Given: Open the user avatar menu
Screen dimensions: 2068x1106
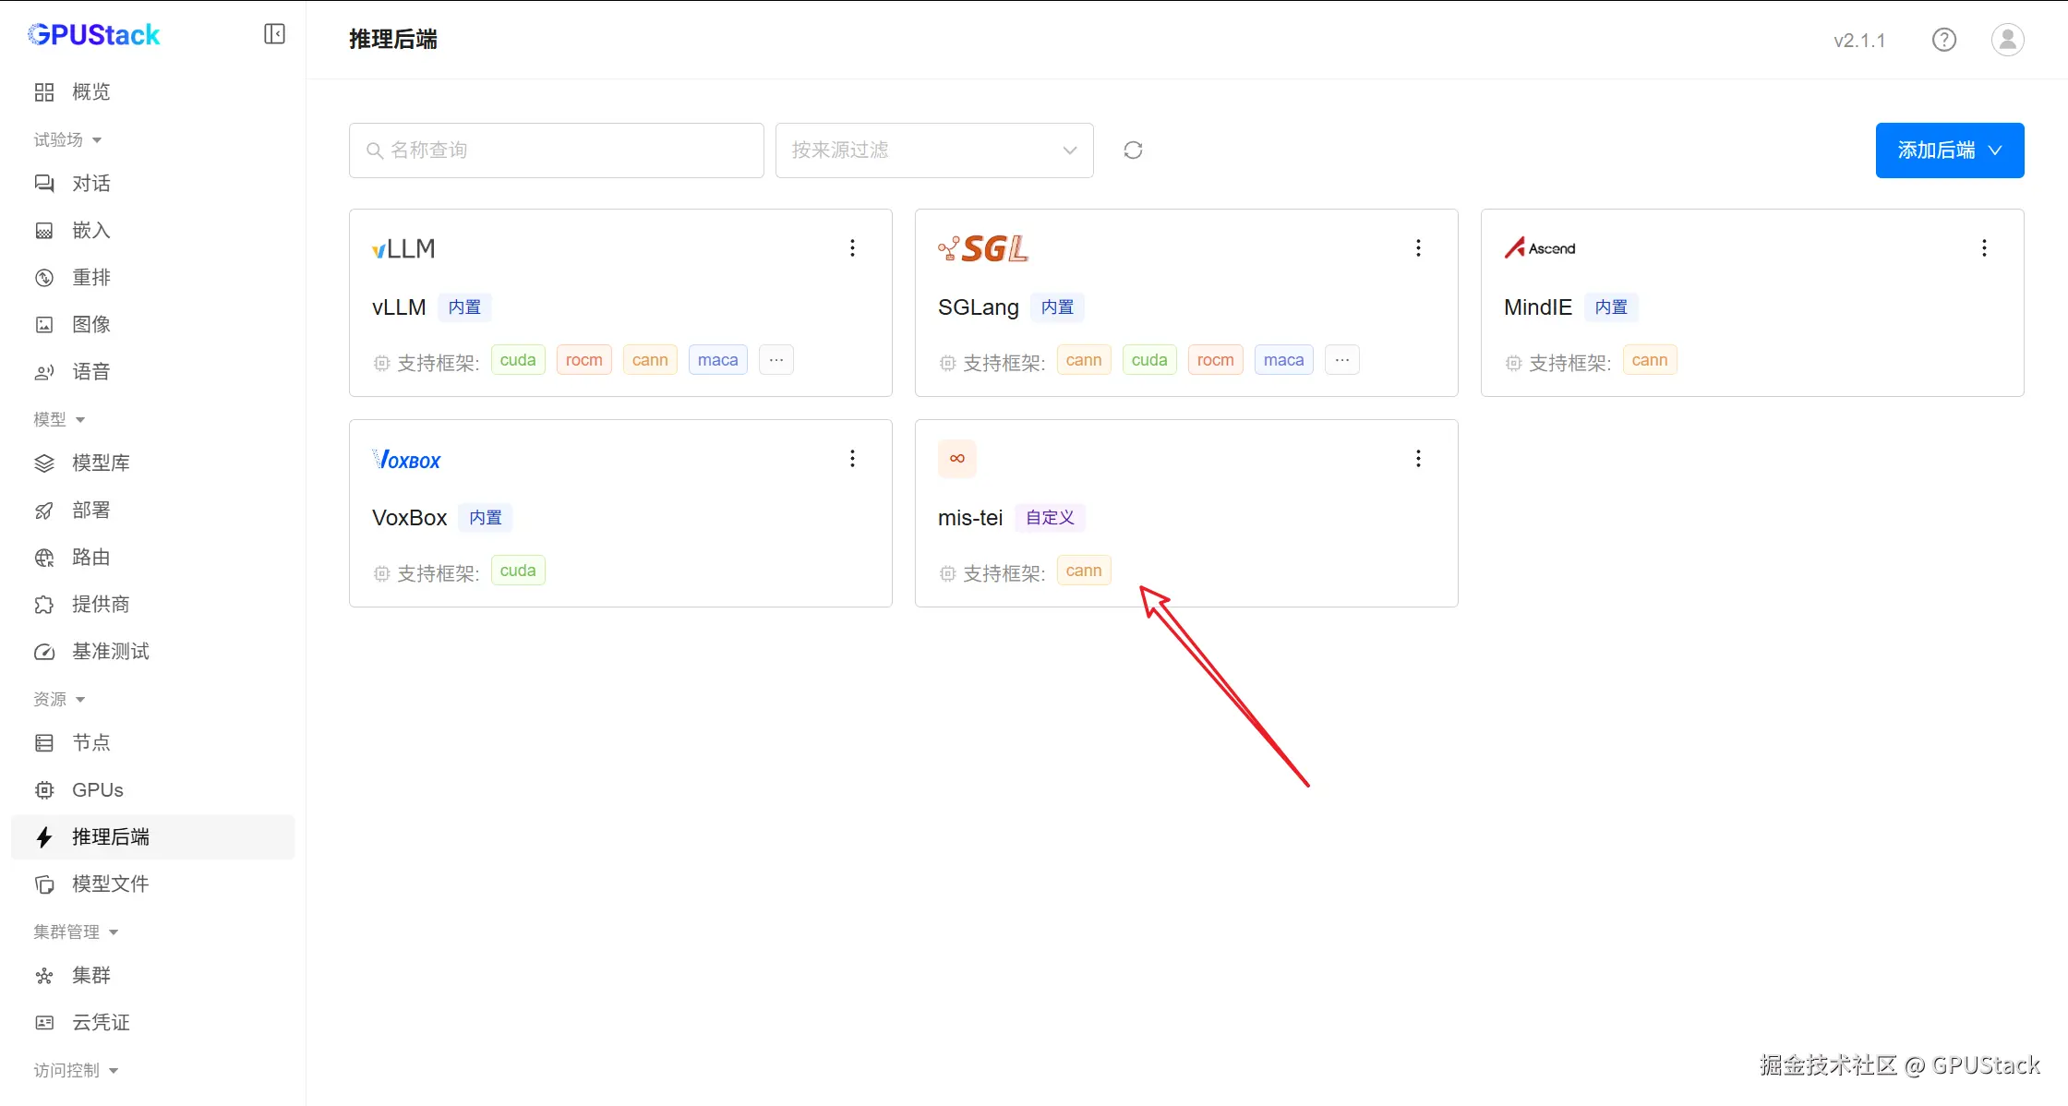Looking at the screenshot, I should pos(2007,40).
